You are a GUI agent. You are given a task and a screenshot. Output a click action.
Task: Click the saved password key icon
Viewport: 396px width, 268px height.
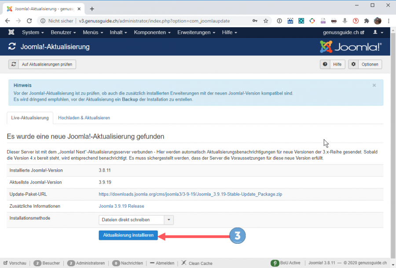pos(255,21)
